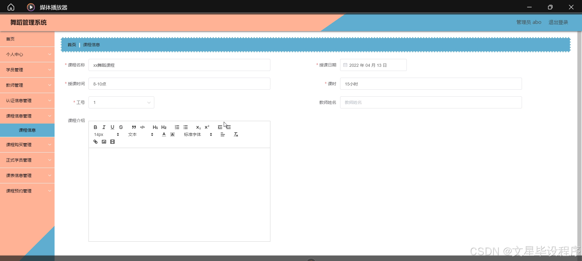Click the media player play icon
Image resolution: width=582 pixels, height=261 pixels.
coord(31,7)
